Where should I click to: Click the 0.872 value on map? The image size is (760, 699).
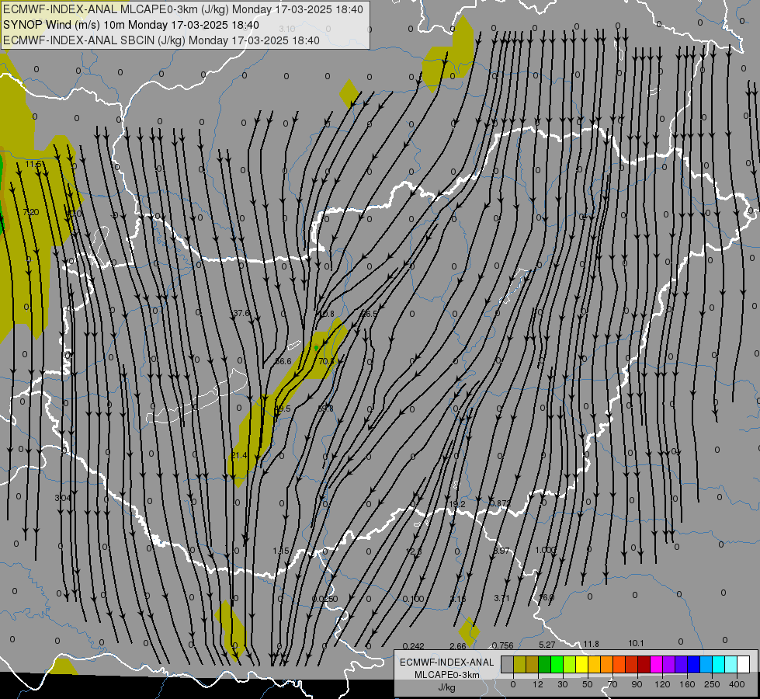pos(500,503)
